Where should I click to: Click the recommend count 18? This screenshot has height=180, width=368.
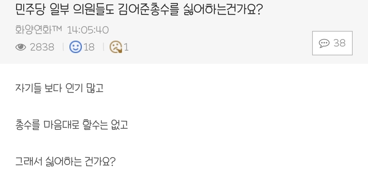[x=89, y=47]
